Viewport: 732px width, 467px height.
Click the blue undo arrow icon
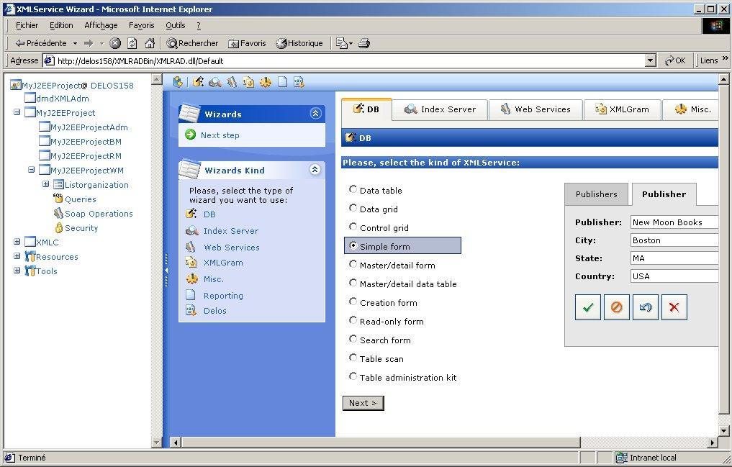coord(645,307)
